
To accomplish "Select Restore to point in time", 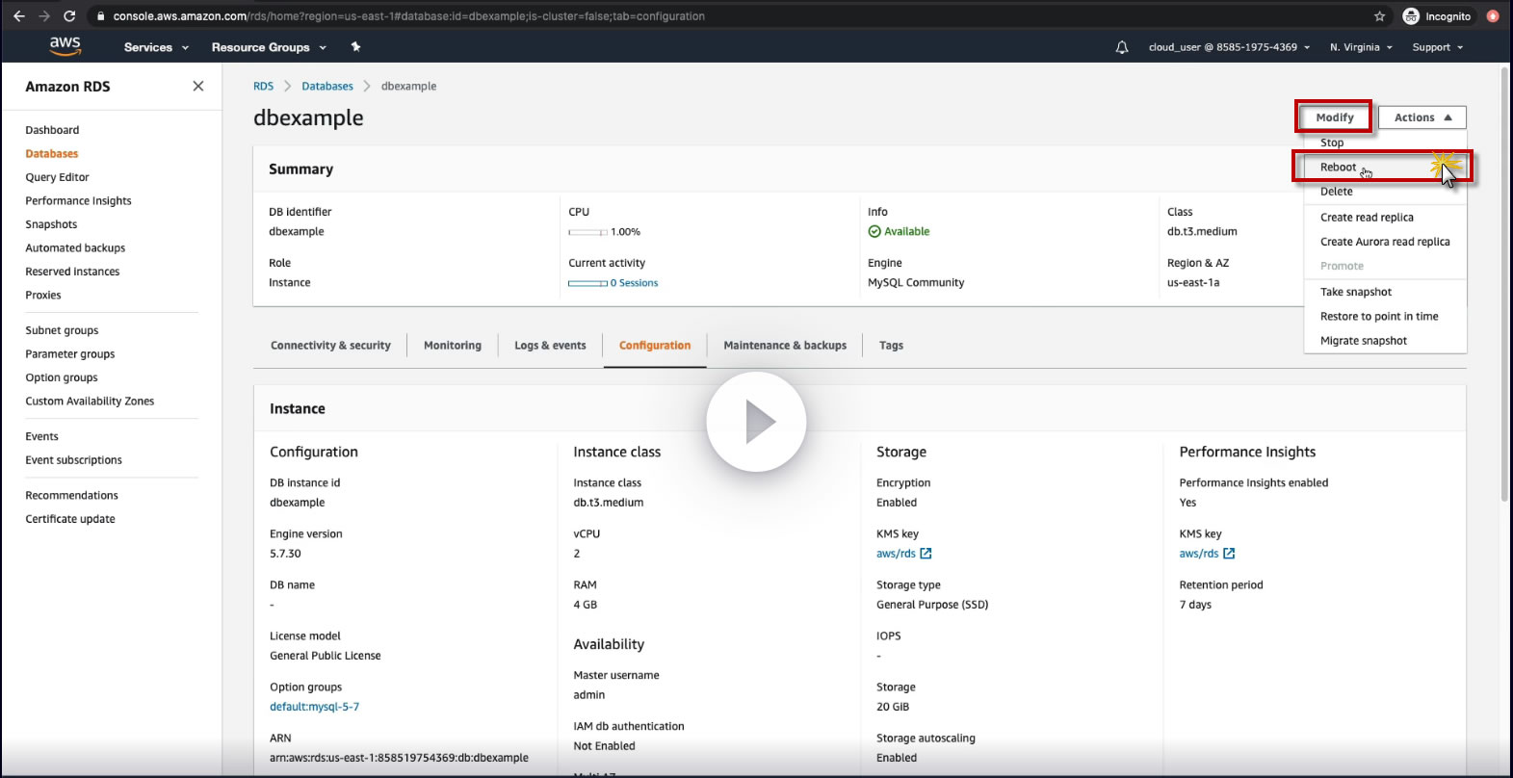I will tap(1379, 317).
